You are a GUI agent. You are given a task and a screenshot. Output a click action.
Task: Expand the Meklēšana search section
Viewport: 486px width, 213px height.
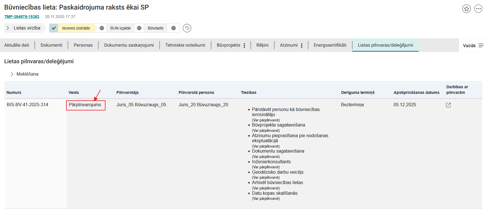(x=12, y=74)
